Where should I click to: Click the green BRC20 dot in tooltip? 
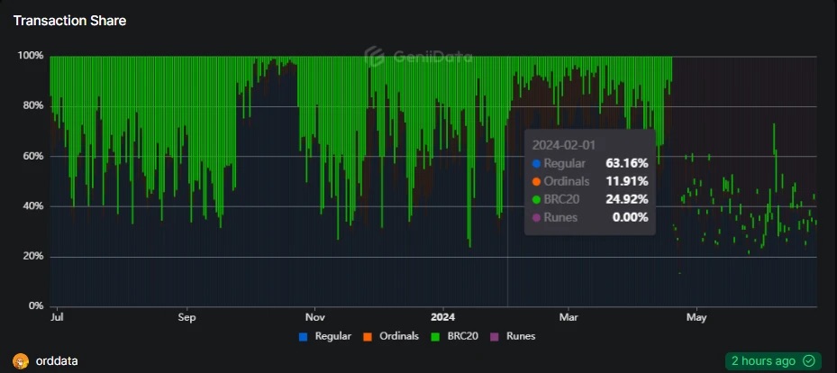[536, 200]
